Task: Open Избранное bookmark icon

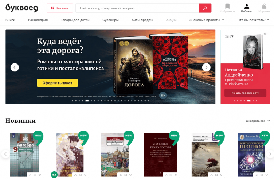Action: click(x=227, y=6)
